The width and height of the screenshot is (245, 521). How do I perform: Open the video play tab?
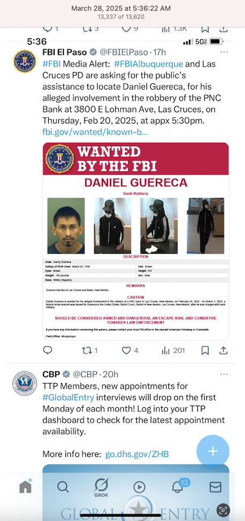tap(139, 487)
